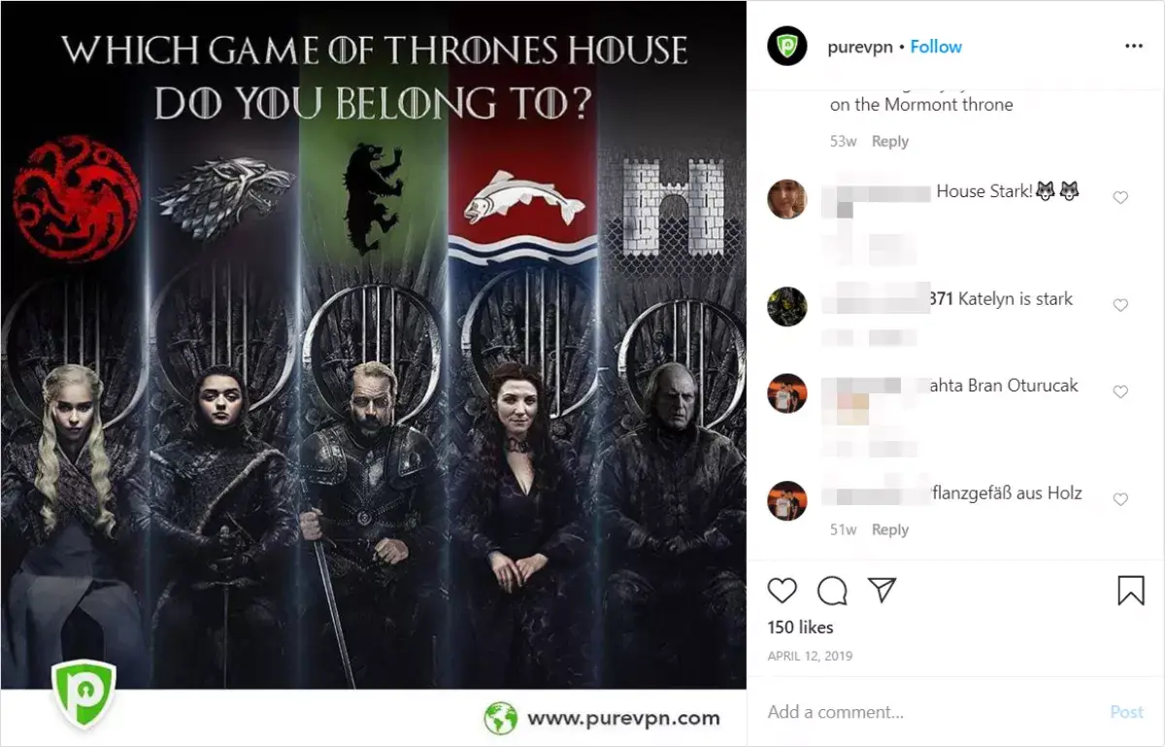
Task: Submit comment with Post button
Action: coord(1127,712)
